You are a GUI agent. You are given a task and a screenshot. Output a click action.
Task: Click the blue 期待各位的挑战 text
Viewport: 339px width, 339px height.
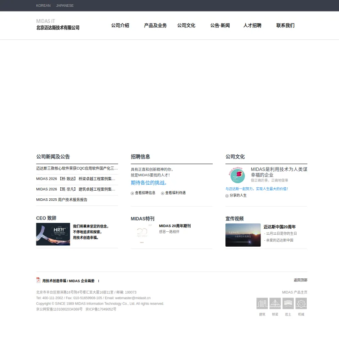click(x=149, y=183)
